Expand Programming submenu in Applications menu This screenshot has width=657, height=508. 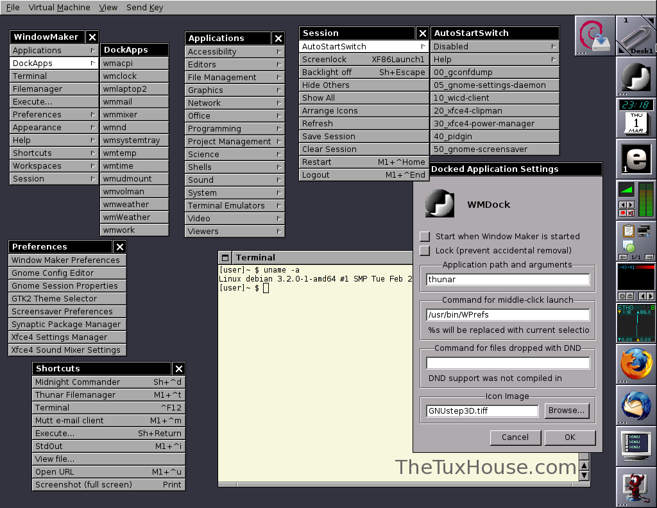pyautogui.click(x=235, y=128)
